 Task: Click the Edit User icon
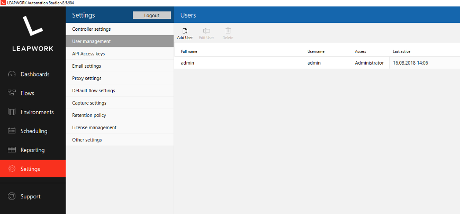[206, 31]
